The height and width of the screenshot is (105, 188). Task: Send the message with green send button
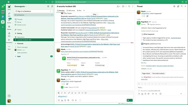point(128,100)
